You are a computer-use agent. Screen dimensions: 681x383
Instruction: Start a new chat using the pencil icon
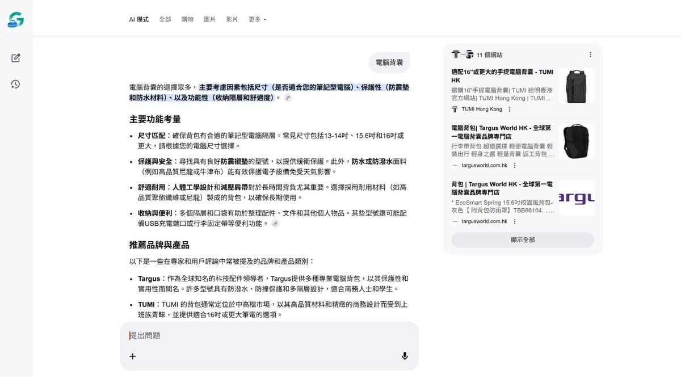(16, 57)
